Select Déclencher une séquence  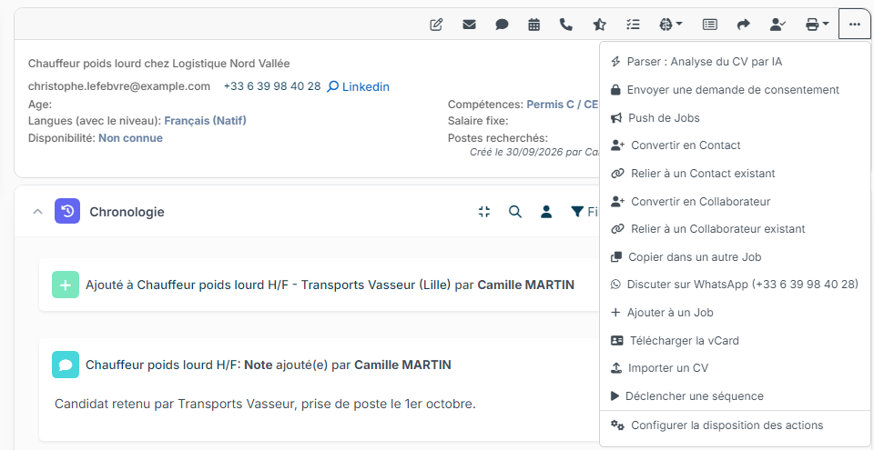click(736, 396)
